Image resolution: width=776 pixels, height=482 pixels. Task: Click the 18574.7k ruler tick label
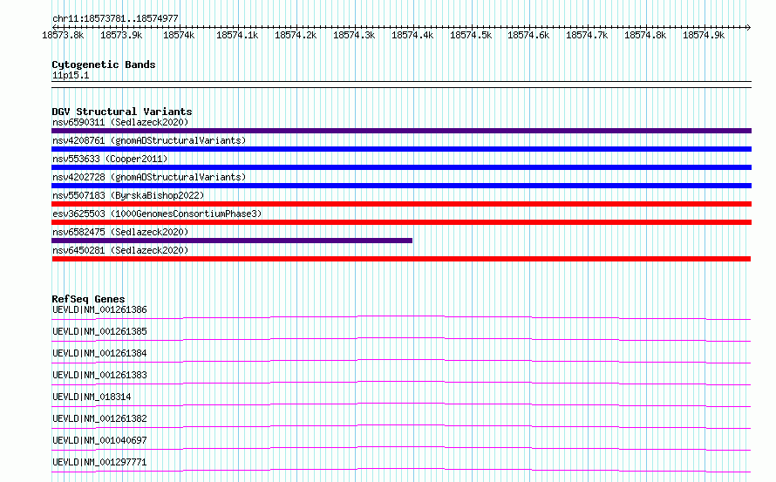pos(587,35)
